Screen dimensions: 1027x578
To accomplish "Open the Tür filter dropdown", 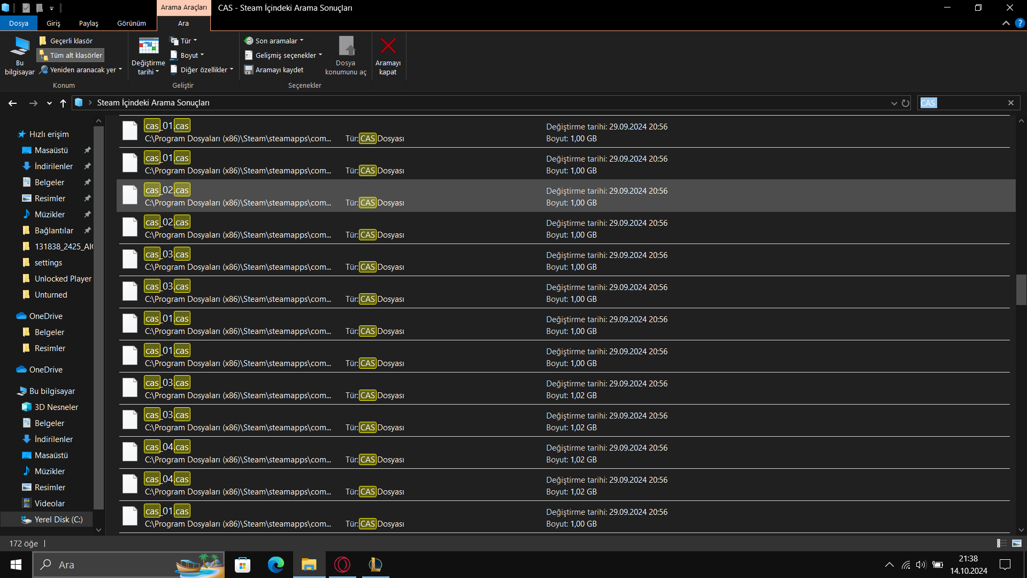I will pyautogui.click(x=184, y=41).
